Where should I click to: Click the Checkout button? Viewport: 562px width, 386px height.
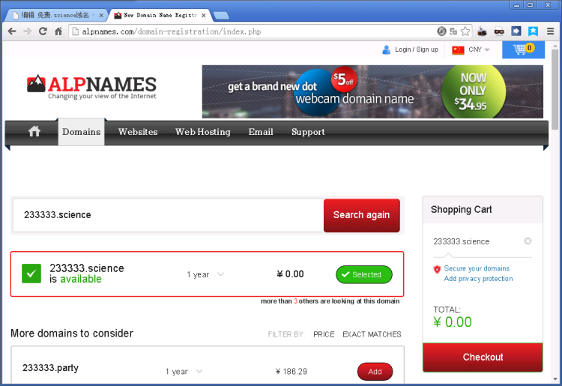483,358
